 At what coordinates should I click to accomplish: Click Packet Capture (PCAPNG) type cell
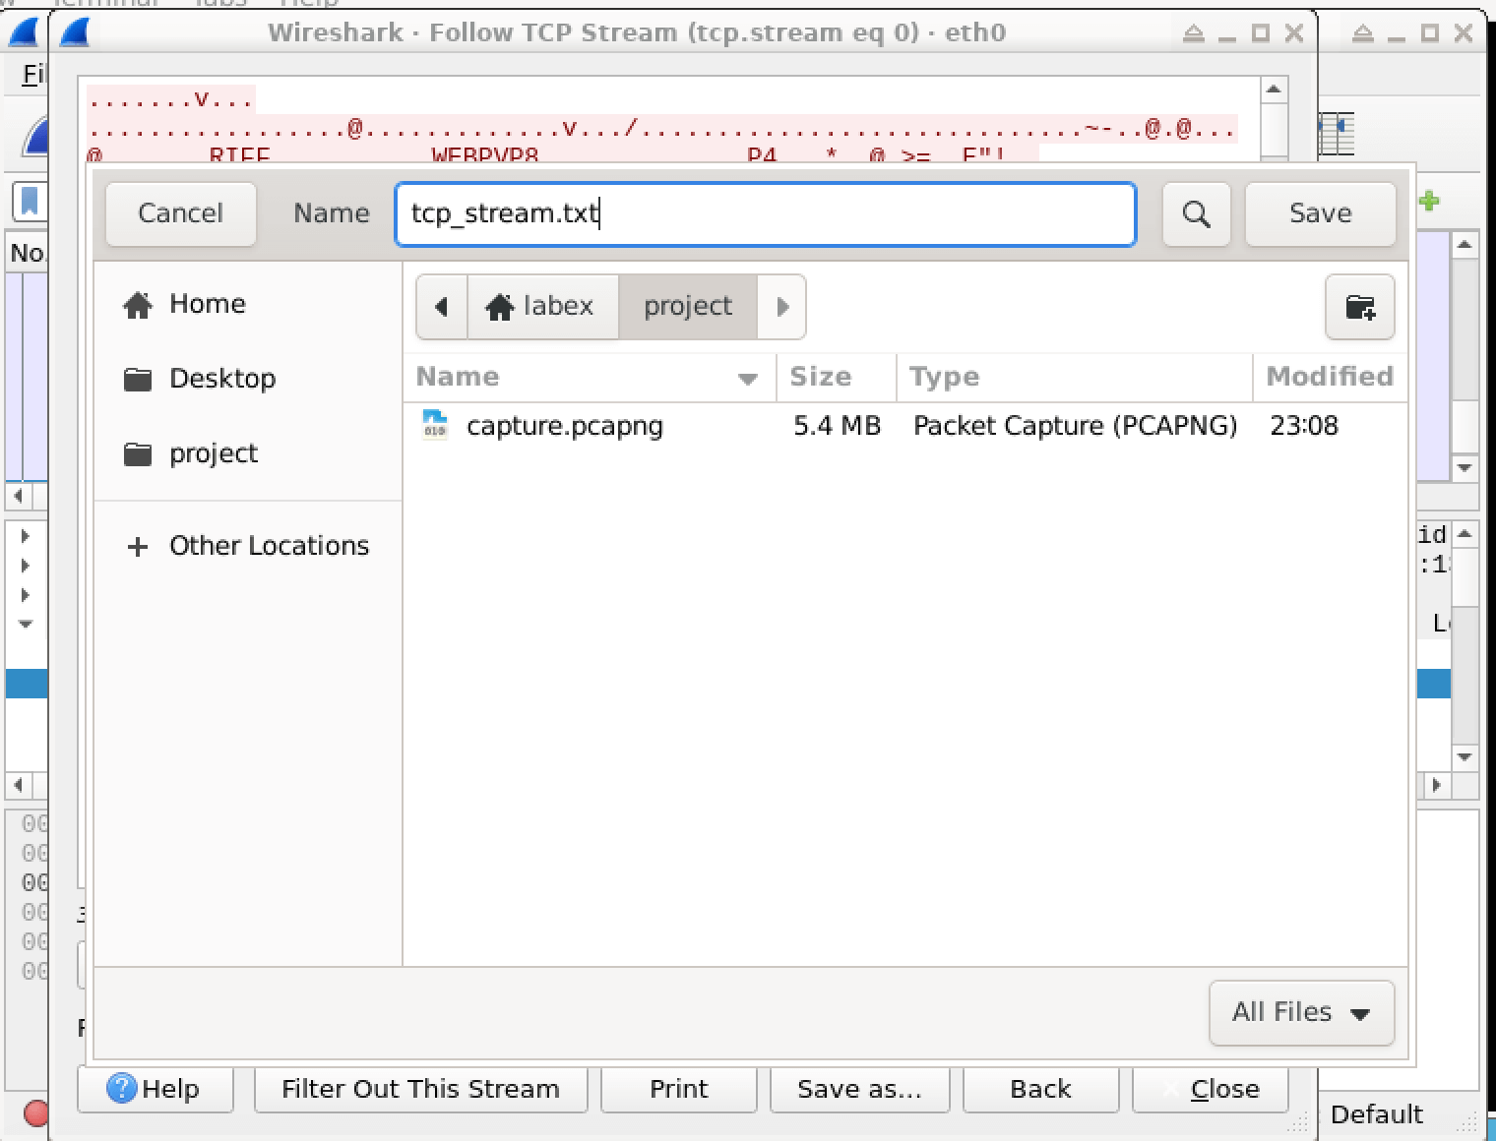pyautogui.click(x=1075, y=426)
